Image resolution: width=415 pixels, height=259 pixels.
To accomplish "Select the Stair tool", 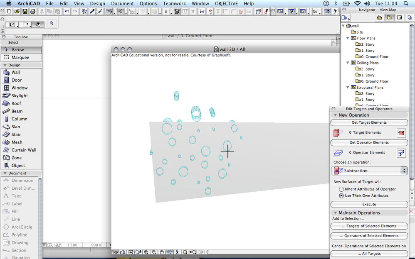I will (x=21, y=134).
